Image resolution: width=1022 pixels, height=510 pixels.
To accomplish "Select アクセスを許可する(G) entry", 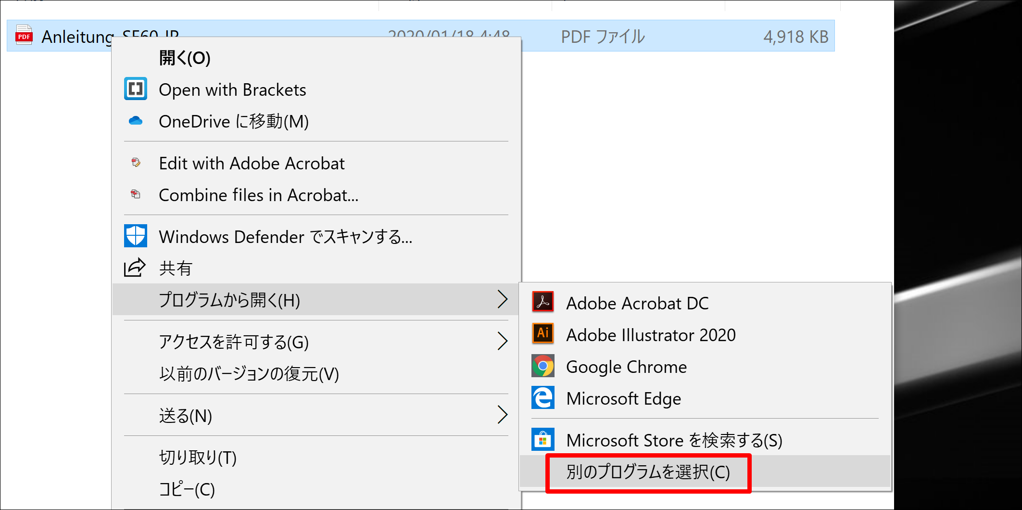I will coord(316,342).
